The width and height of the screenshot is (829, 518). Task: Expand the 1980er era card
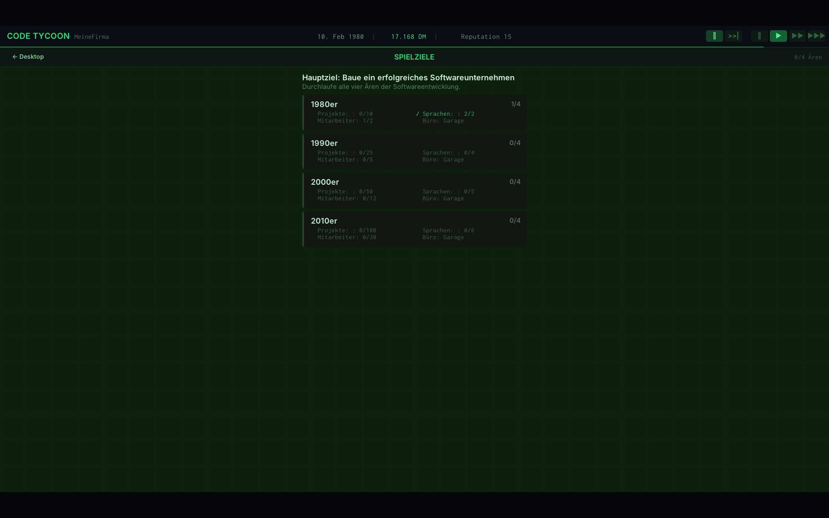414,113
